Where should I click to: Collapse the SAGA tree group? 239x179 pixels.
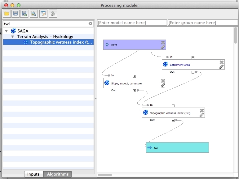click(7, 31)
